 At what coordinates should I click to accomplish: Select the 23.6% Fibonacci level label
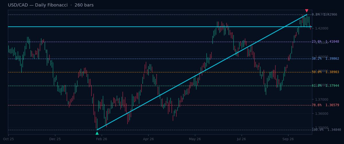click(325, 42)
